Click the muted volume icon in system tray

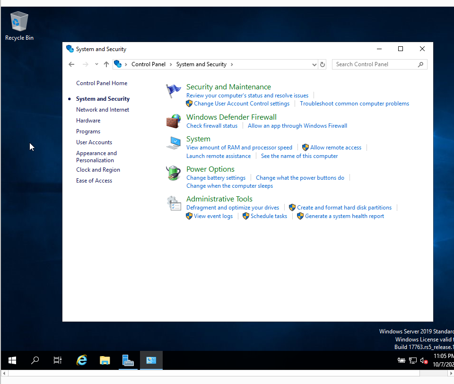pos(424,360)
